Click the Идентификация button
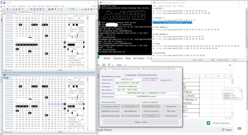The image size is (248, 135). [x=130, y=111]
